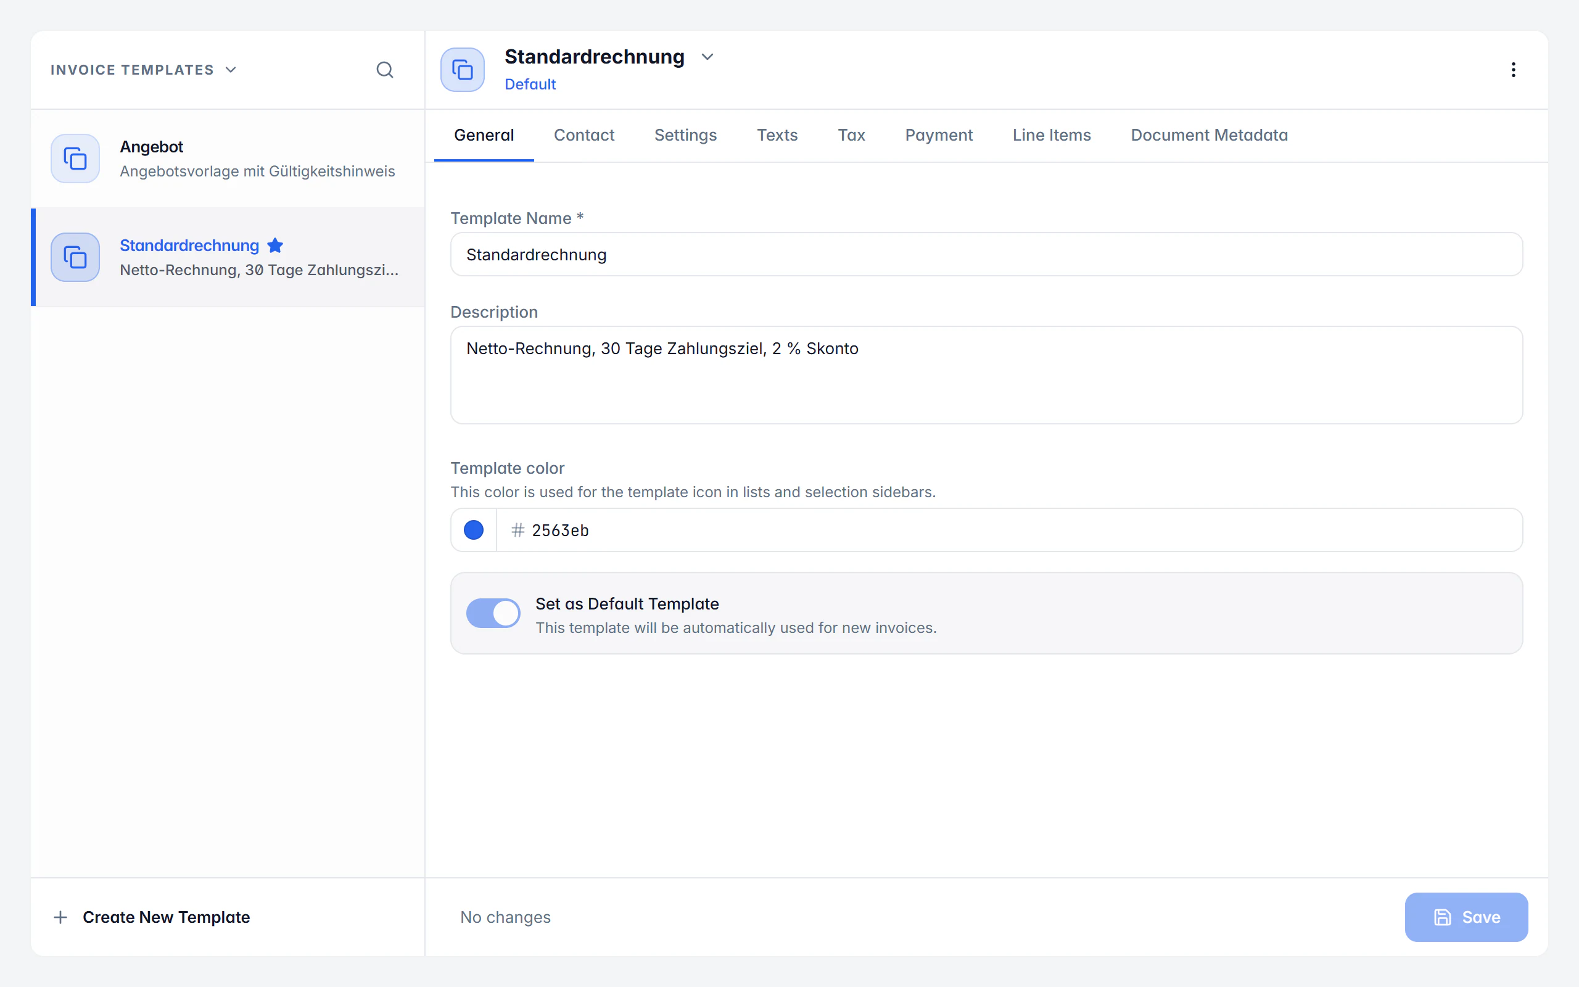Go to the Tax tab
The width and height of the screenshot is (1579, 987).
[x=851, y=135]
